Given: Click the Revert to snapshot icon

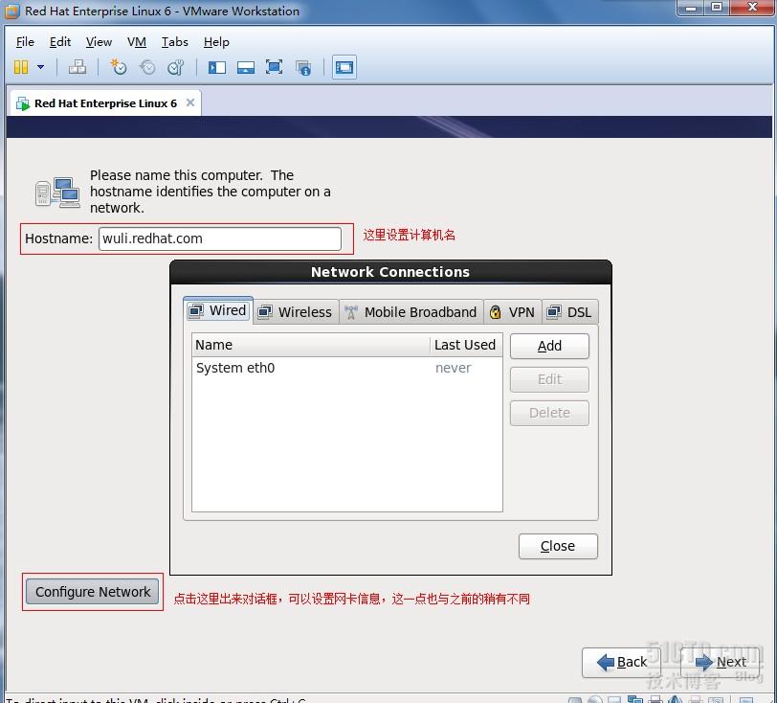Looking at the screenshot, I should click(x=147, y=67).
